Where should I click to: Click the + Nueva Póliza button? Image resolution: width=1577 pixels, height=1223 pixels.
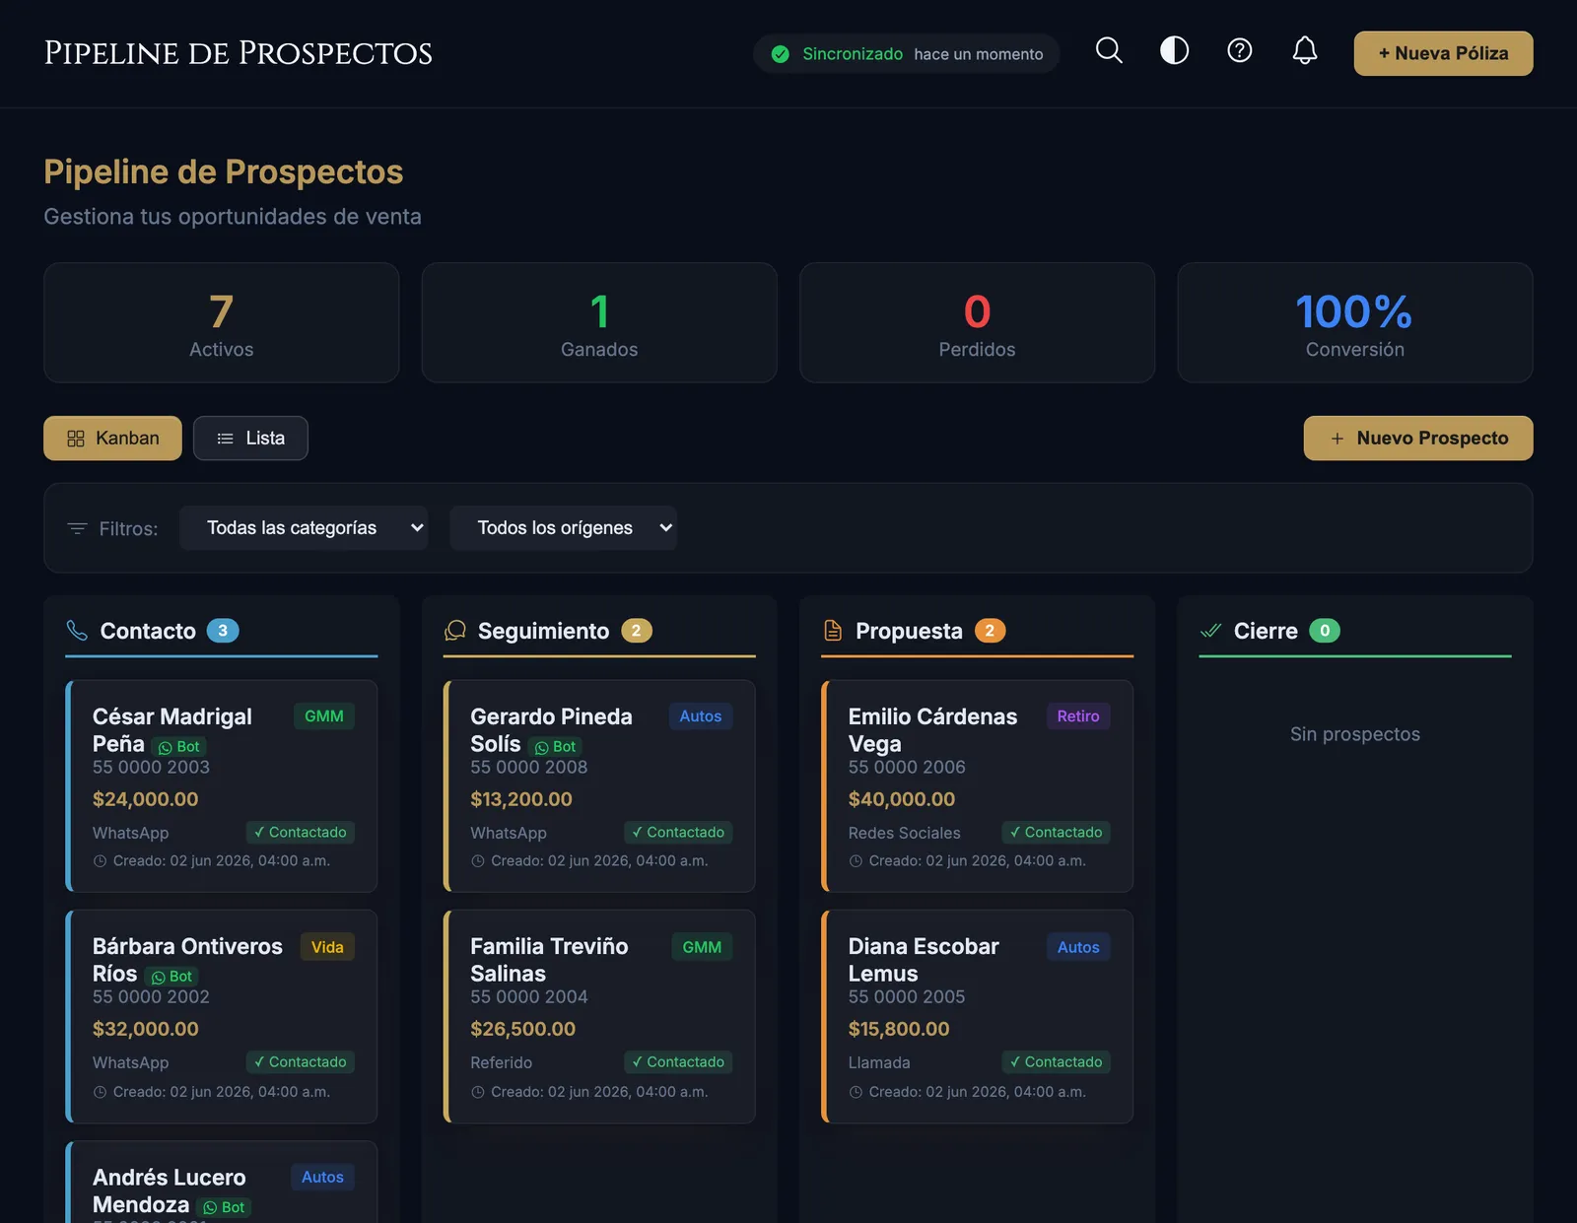1443,53
